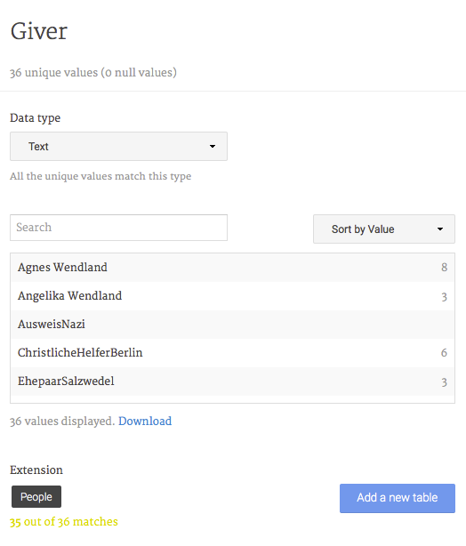Click the Sort by Value caret arrow

[440, 229]
